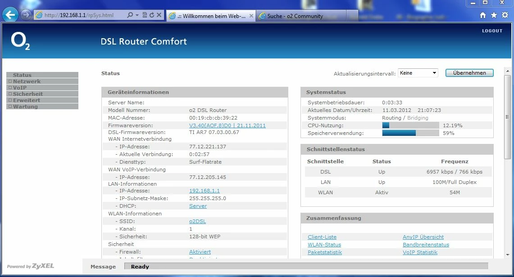Viewport: 514px width, 277px height.
Task: Click the ZyXEL powered-by logo
Action: 31,266
